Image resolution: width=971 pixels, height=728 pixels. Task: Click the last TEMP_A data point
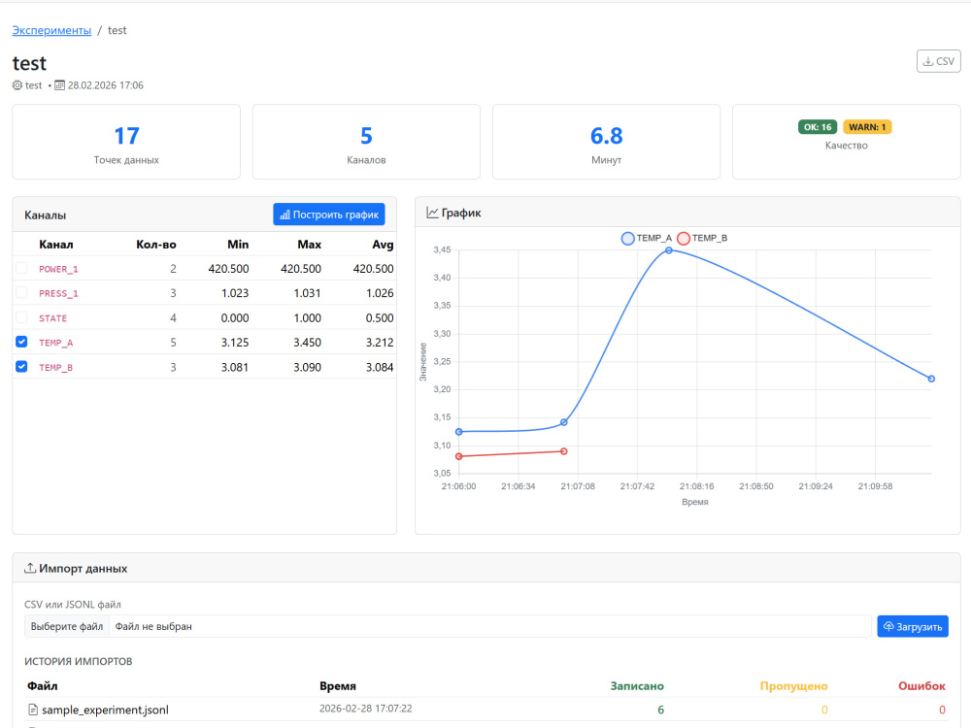(931, 379)
